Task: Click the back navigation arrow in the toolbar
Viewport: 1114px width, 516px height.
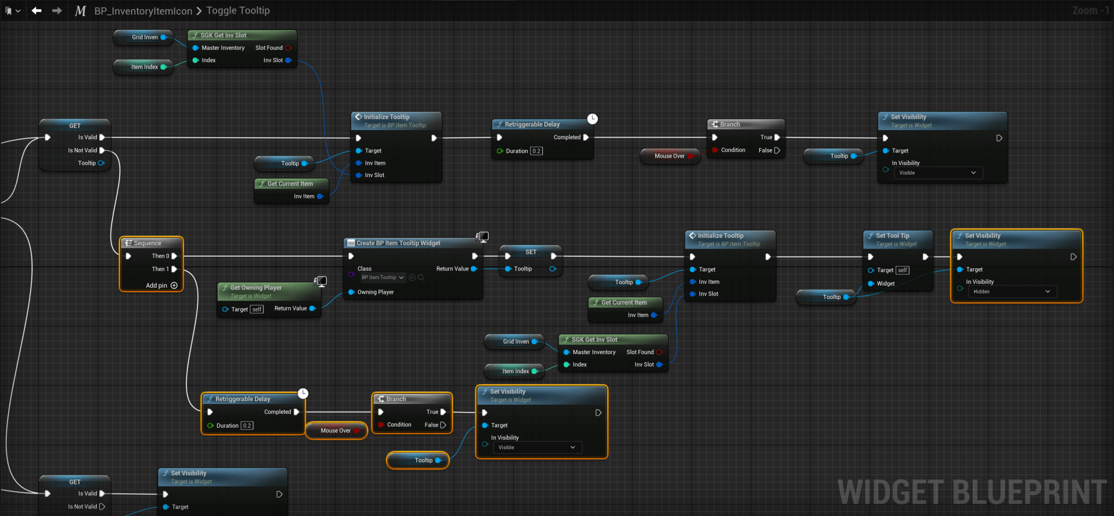Action: click(x=37, y=10)
